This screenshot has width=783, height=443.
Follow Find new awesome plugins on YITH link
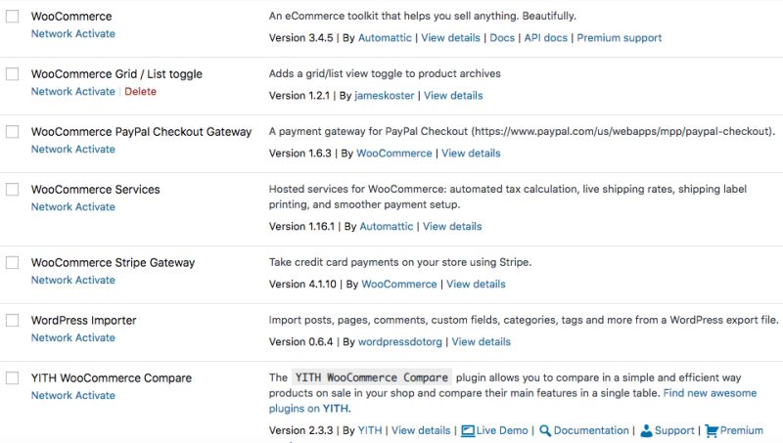point(513,401)
